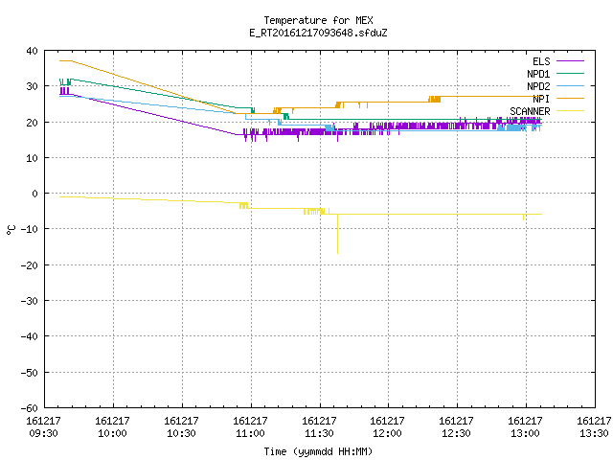Click the ELS legend label
This screenshot has width=613, height=460.
[x=541, y=61]
